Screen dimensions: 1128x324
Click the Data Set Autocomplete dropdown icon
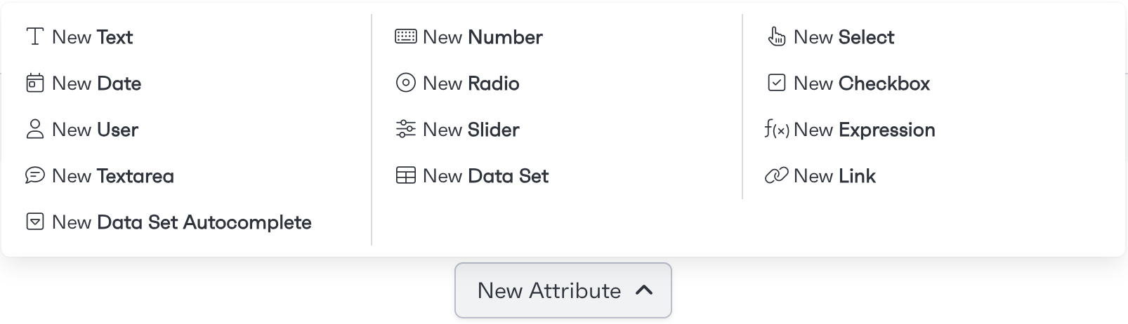(35, 222)
